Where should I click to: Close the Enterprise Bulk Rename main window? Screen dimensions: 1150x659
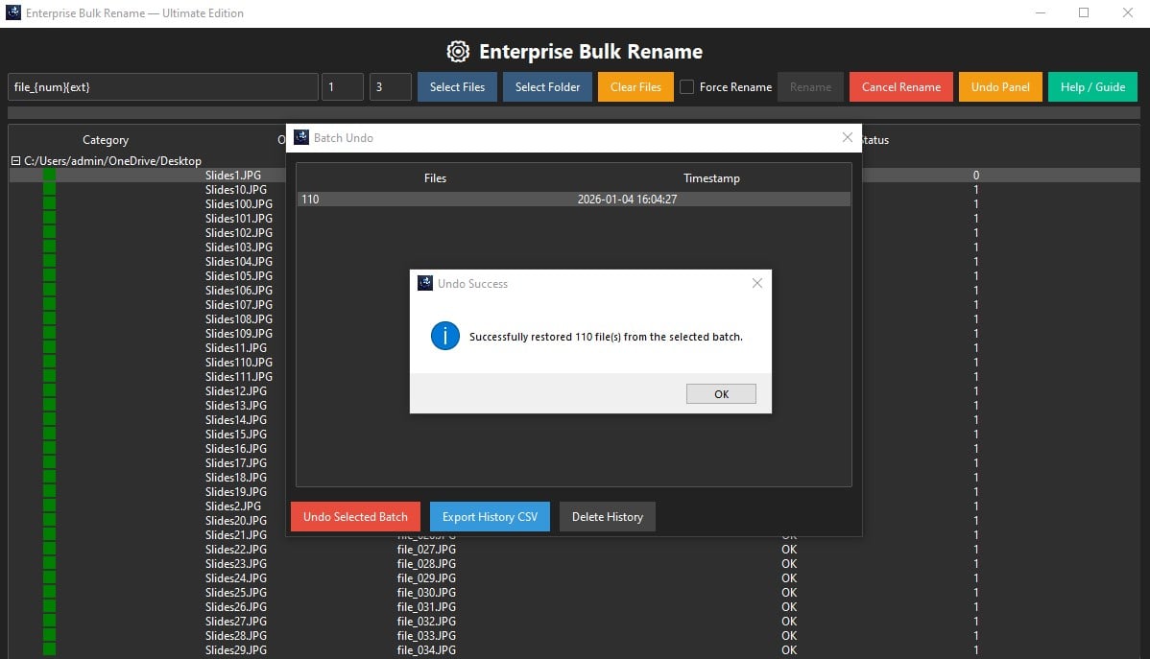1127,12
